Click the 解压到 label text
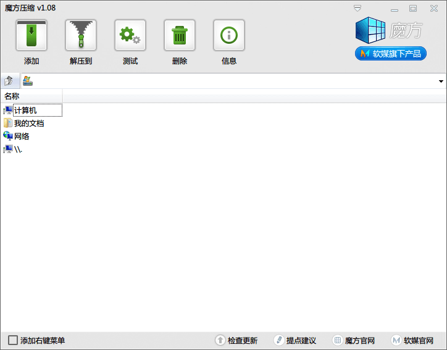Image resolution: width=447 pixels, height=350 pixels. pyautogui.click(x=81, y=60)
